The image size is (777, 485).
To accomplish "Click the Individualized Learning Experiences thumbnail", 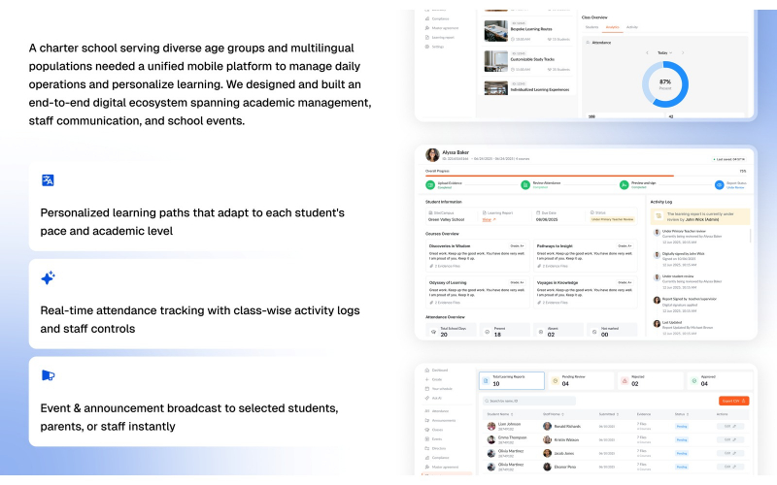I will click(x=495, y=88).
